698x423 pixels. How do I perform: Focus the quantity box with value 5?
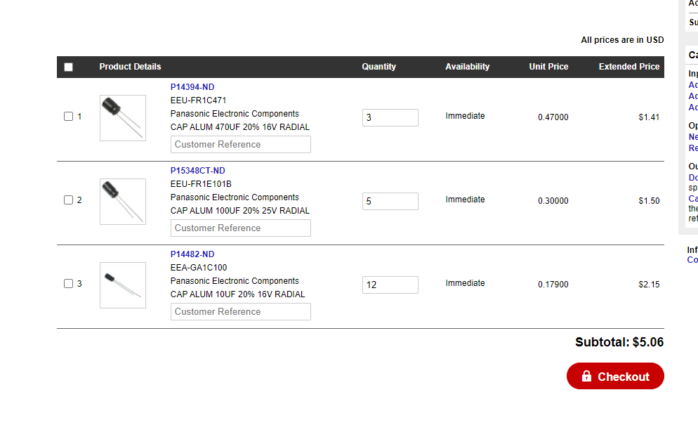[x=390, y=202]
